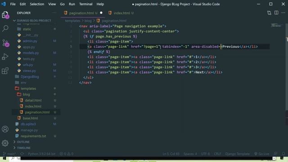This screenshot has width=288, height=162.
Task: Open detail.html in the explorer
Action: (33, 100)
